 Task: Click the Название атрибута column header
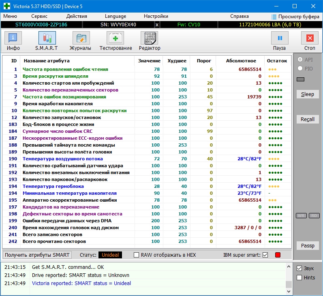47,61
